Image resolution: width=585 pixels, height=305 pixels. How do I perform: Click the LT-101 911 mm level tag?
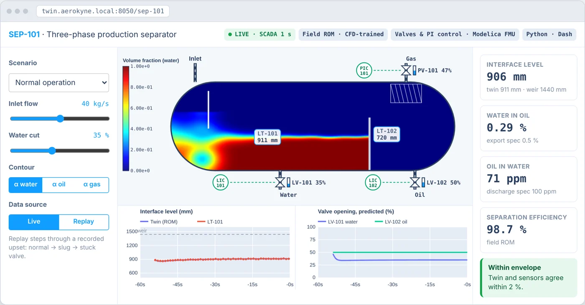(267, 137)
